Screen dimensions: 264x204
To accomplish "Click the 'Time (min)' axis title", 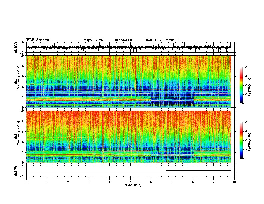I will pyautogui.click(x=133, y=185).
